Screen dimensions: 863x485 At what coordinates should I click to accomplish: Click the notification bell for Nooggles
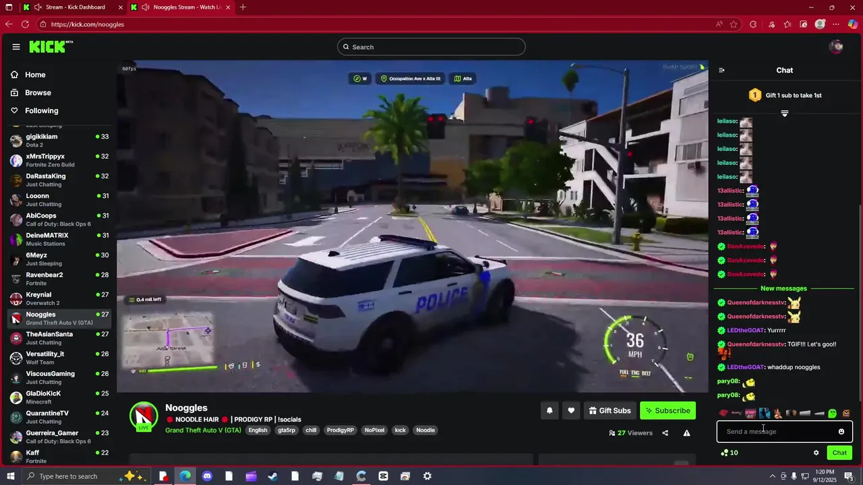click(549, 410)
